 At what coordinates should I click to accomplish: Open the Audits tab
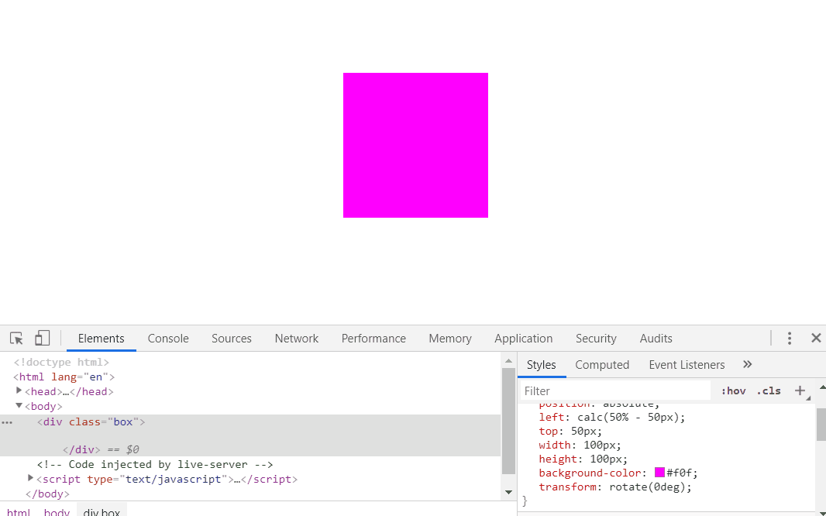(656, 338)
